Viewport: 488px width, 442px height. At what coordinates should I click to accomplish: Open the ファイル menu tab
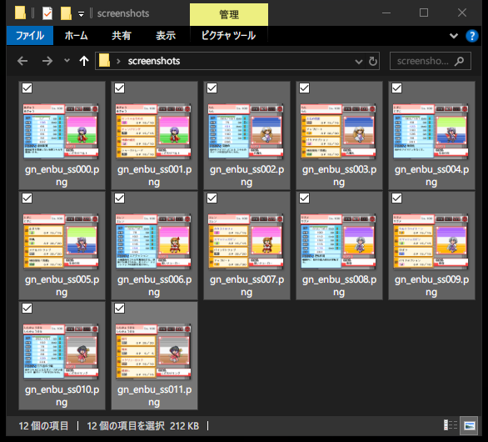pyautogui.click(x=30, y=36)
